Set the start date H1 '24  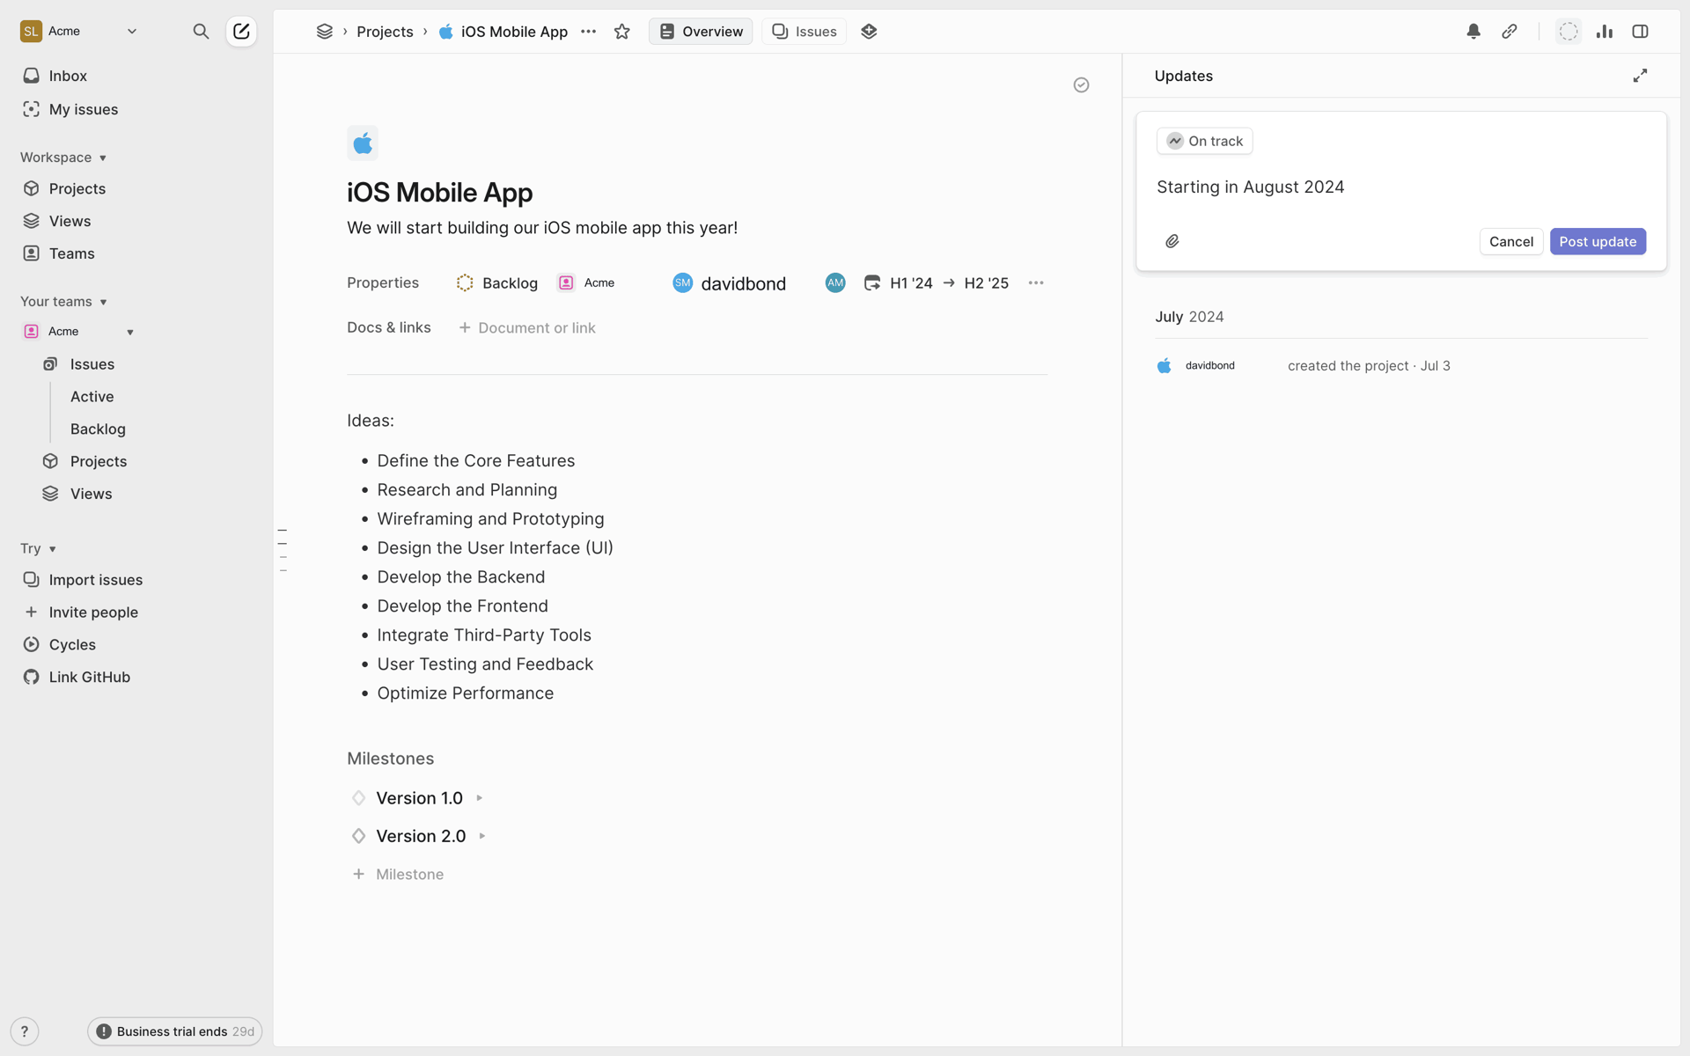pyautogui.click(x=899, y=283)
